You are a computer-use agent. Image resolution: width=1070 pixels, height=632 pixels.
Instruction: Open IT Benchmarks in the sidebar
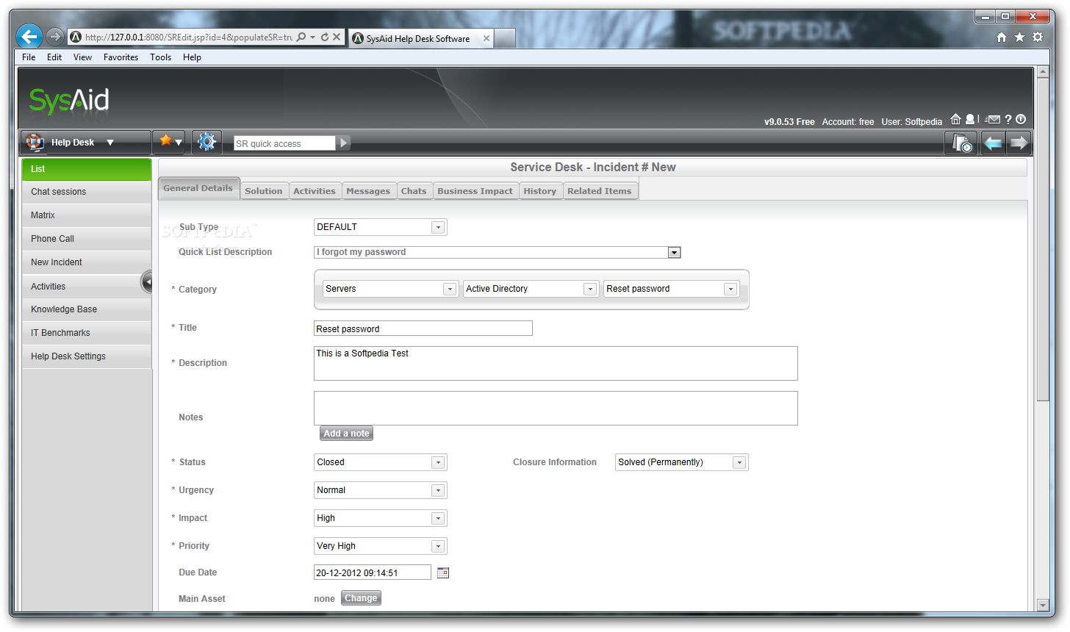click(x=87, y=333)
